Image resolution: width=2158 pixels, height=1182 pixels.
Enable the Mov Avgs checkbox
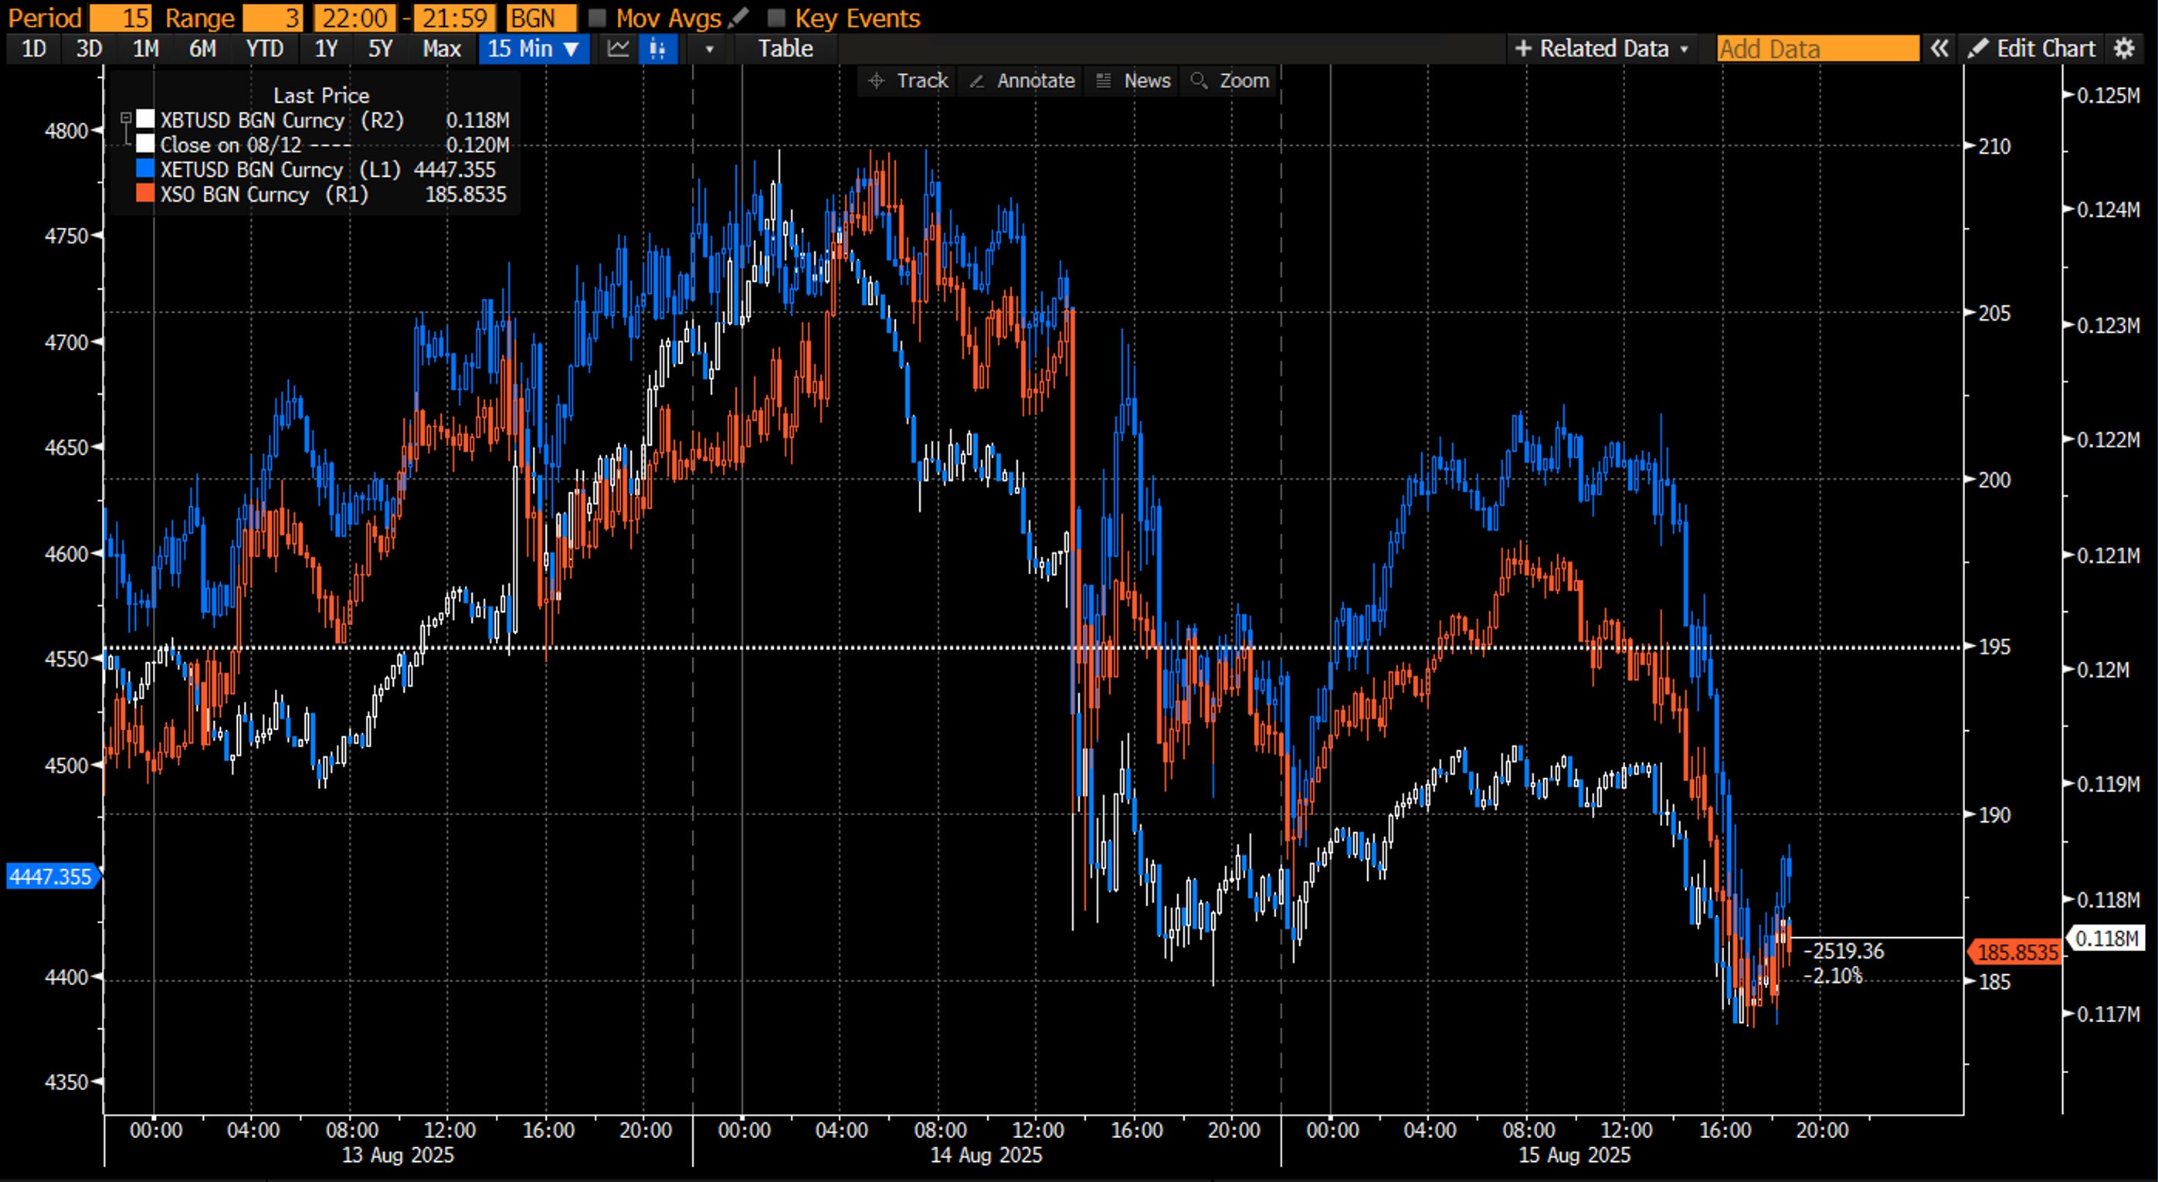597,18
